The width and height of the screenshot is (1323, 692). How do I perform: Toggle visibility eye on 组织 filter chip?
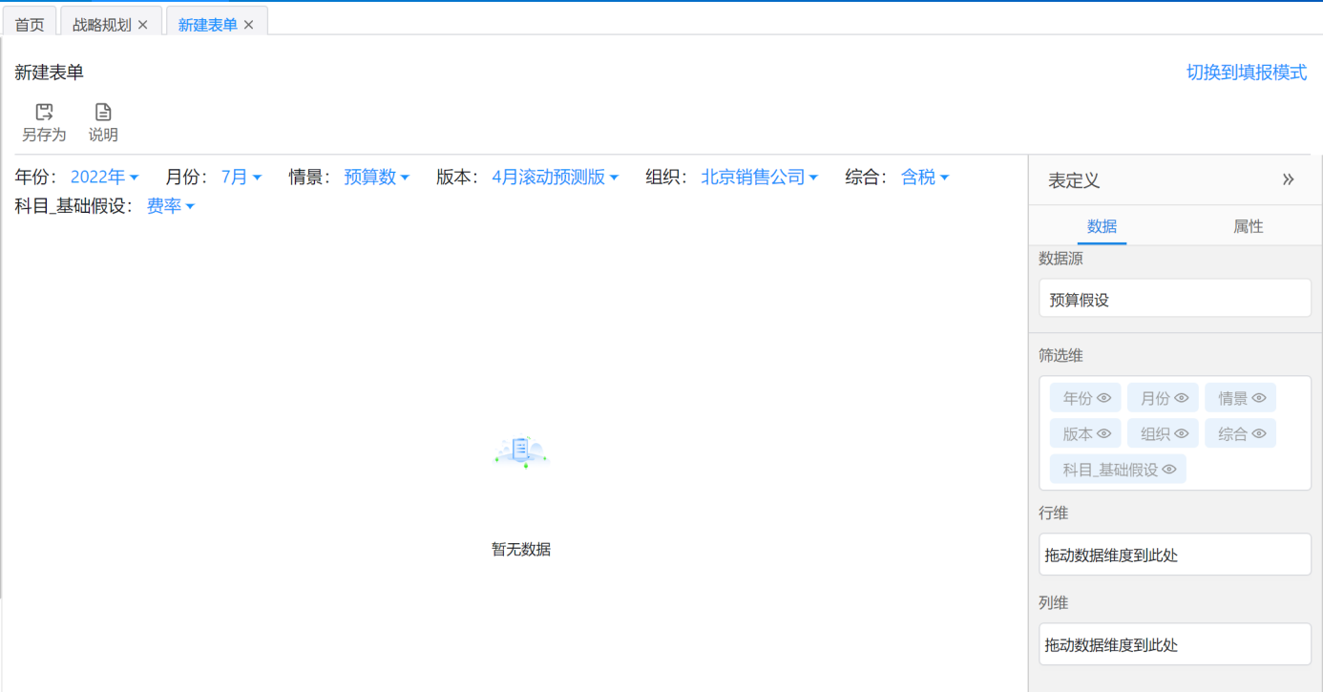point(1182,434)
